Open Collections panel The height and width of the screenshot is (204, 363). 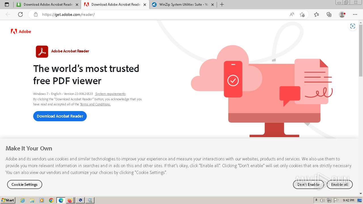click(329, 14)
